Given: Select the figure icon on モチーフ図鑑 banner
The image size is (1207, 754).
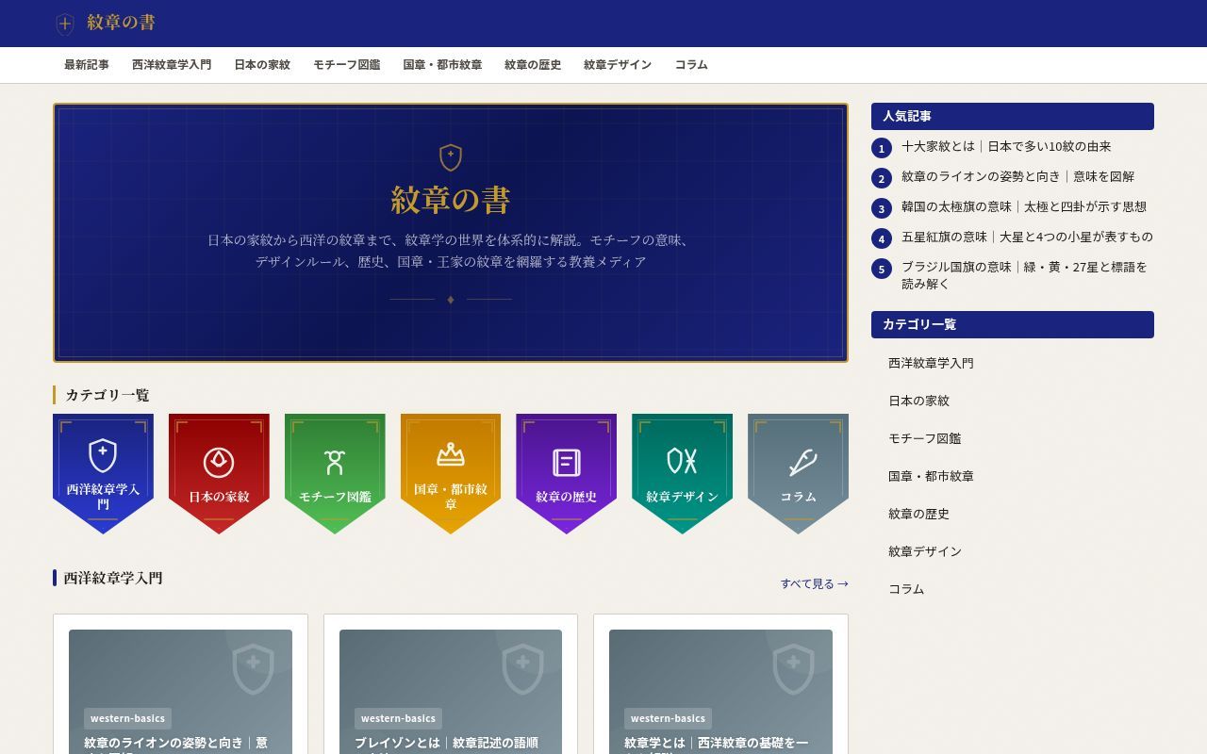Looking at the screenshot, I should (x=335, y=462).
